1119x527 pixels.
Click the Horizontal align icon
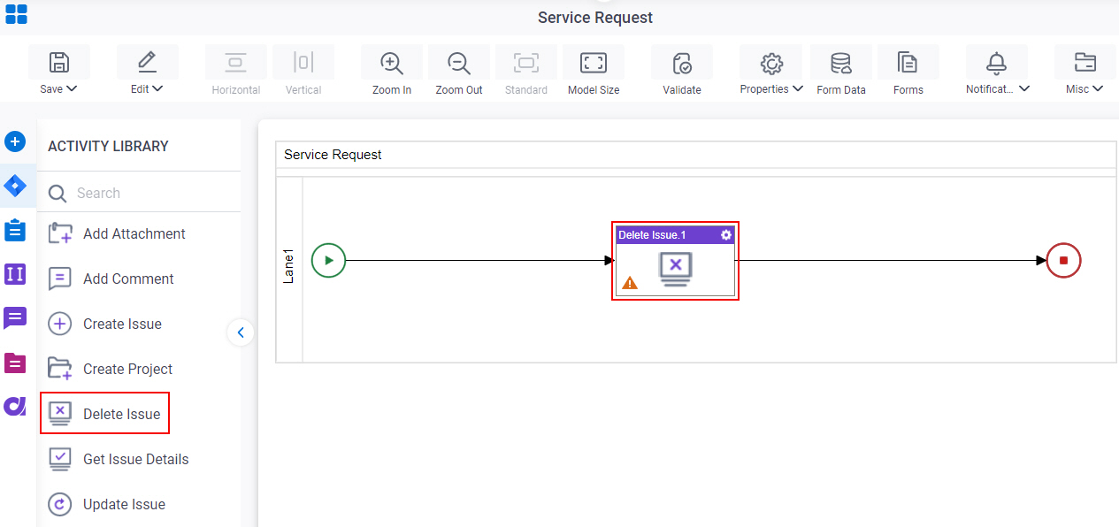point(235,63)
